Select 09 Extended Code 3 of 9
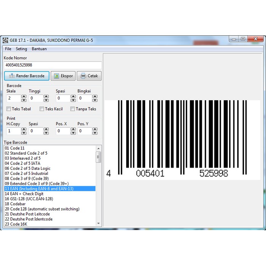 pos(50,184)
